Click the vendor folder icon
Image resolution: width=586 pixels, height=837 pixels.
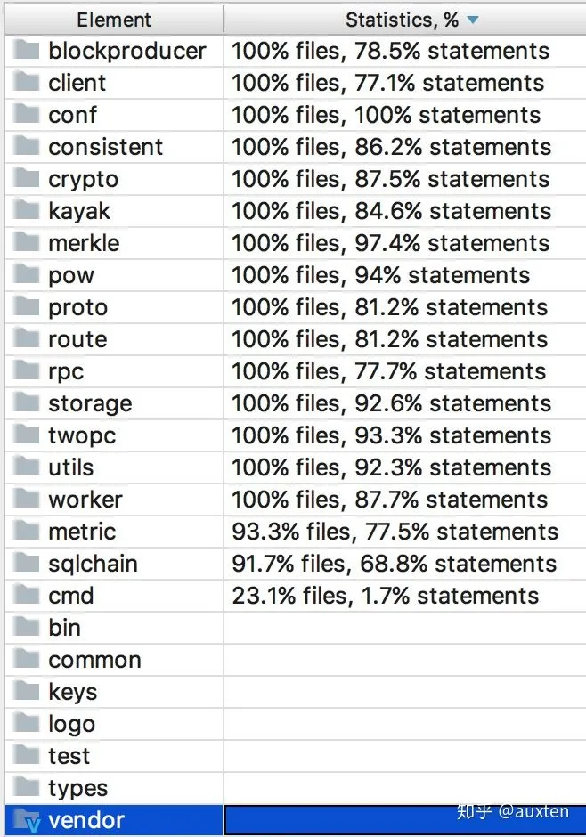[27, 821]
